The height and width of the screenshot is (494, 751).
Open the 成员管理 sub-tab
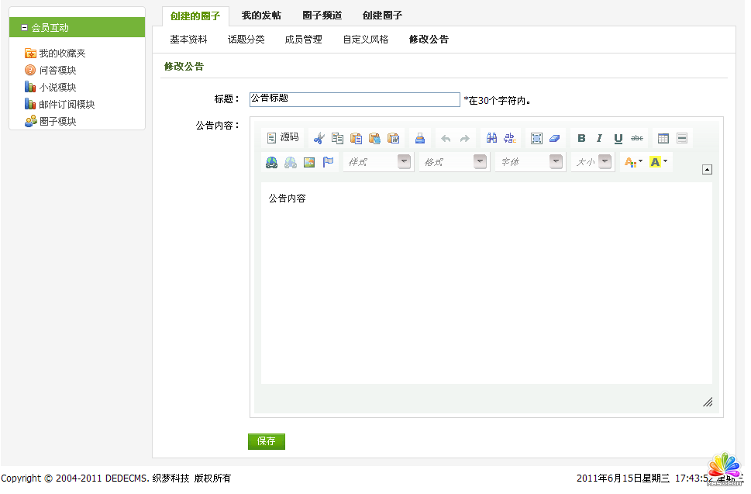(303, 40)
